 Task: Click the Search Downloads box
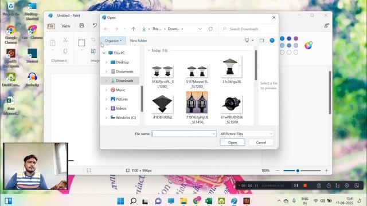pos(247,29)
